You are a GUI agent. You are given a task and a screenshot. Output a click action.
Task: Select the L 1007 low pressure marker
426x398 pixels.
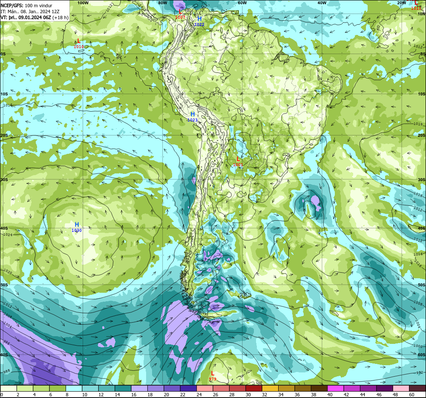(x=180, y=14)
